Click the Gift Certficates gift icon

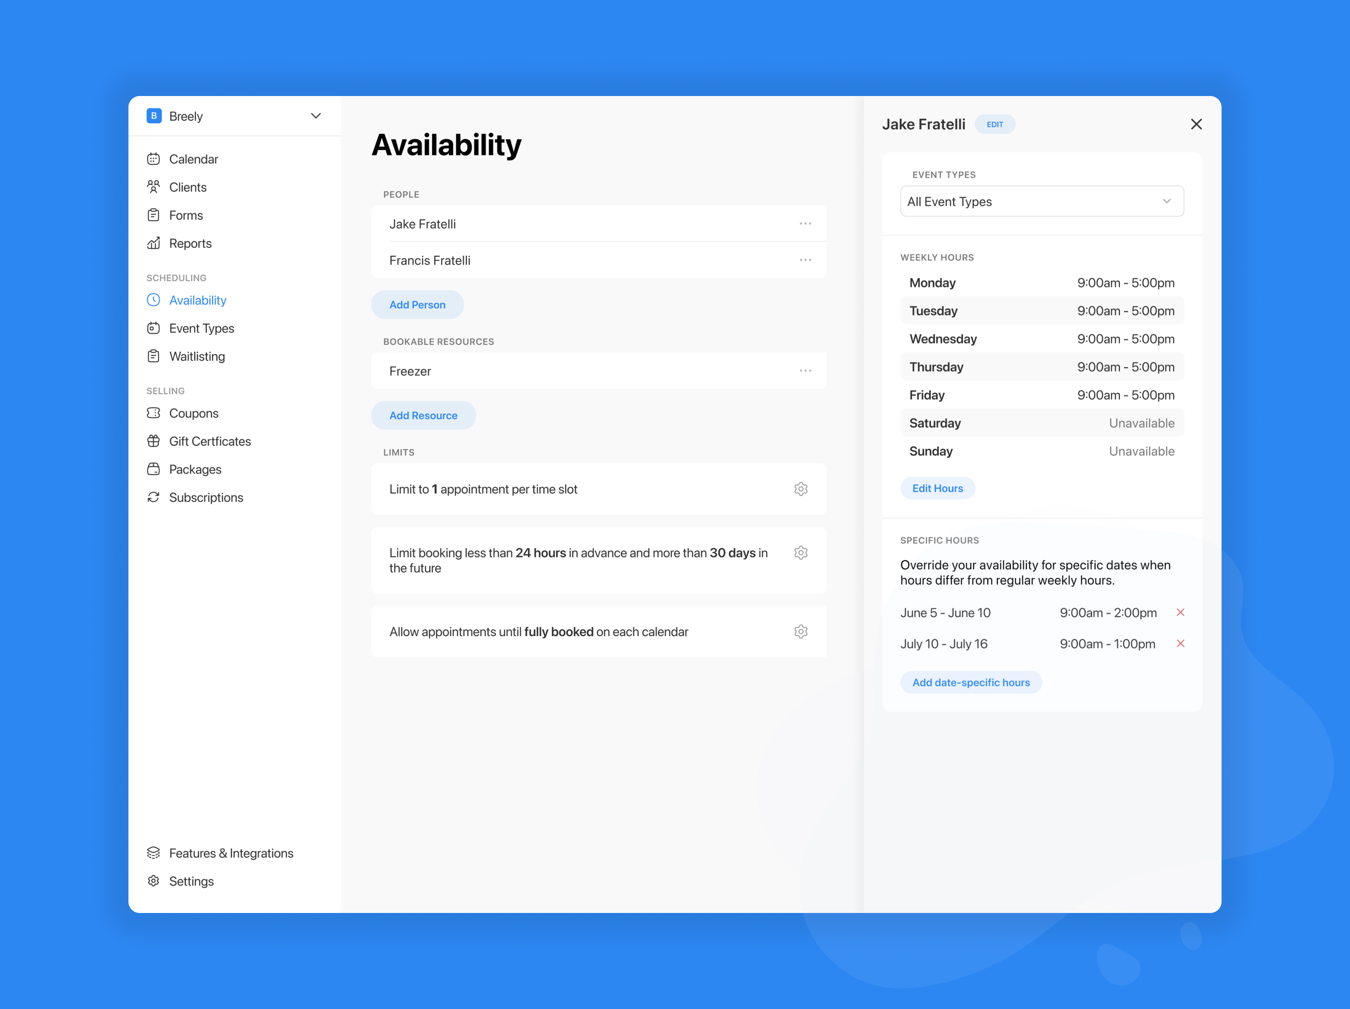(x=154, y=441)
